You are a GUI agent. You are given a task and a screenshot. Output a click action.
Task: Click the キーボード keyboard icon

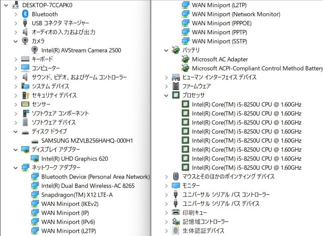(25, 59)
